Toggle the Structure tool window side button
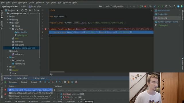This screenshot has width=184, height=103. (x=2, y=78)
